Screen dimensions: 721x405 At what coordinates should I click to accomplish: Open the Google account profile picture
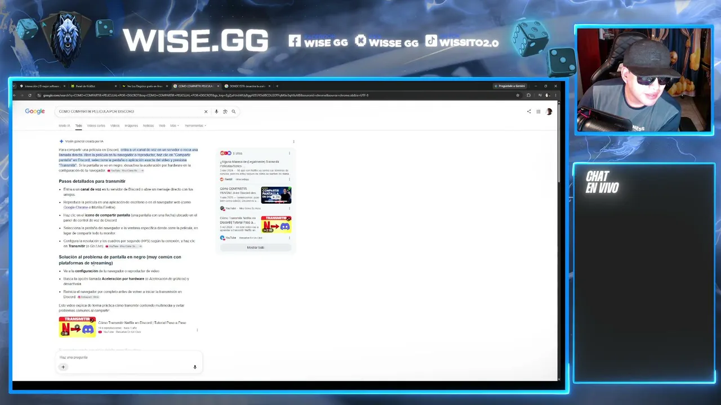[549, 111]
